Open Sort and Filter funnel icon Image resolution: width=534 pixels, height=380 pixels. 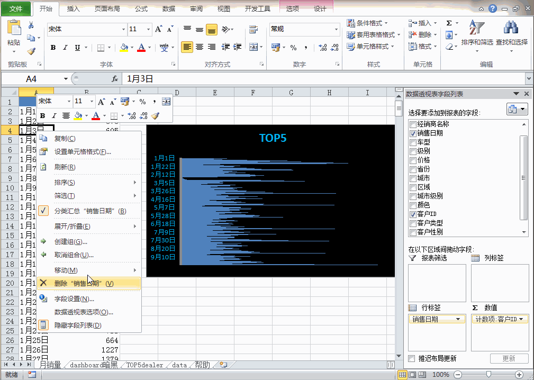[x=477, y=28]
